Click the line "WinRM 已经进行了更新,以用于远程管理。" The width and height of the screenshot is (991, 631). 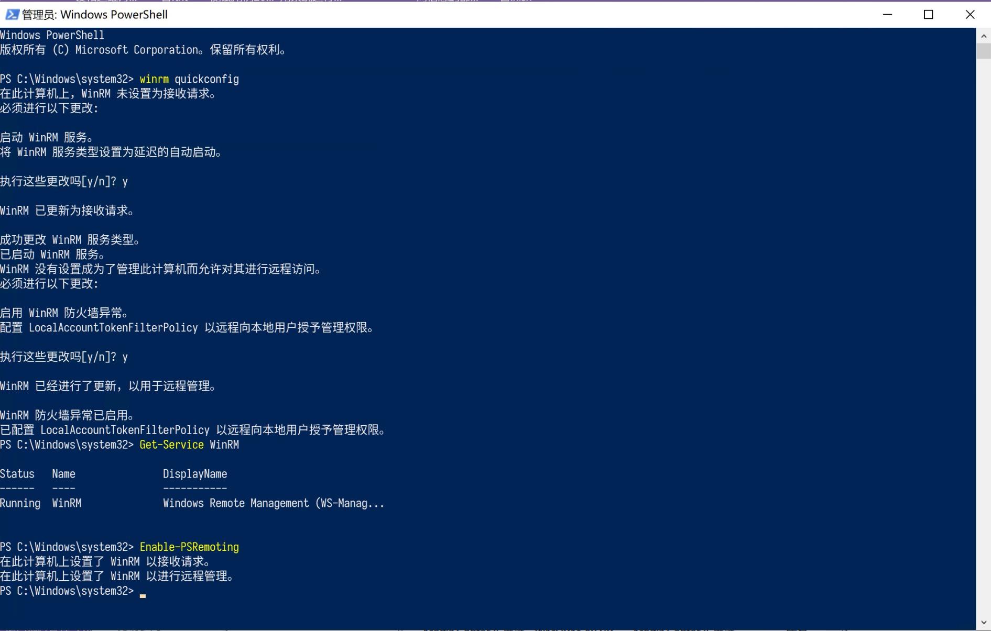pyautogui.click(x=108, y=386)
